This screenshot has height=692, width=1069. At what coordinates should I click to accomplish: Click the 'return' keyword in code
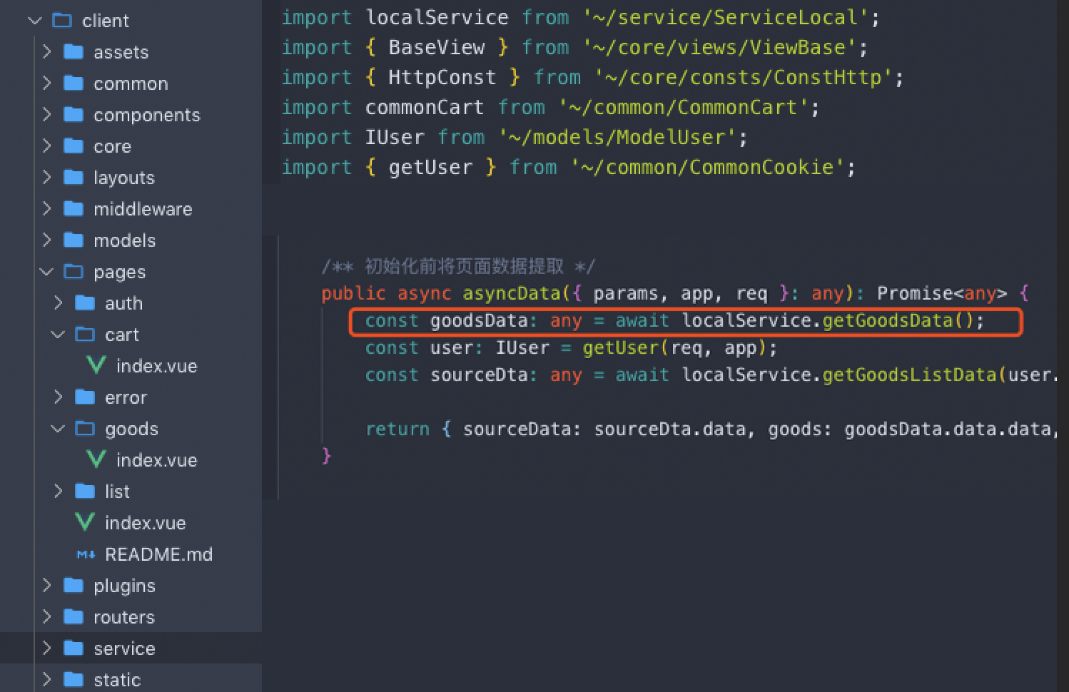pyautogui.click(x=397, y=429)
